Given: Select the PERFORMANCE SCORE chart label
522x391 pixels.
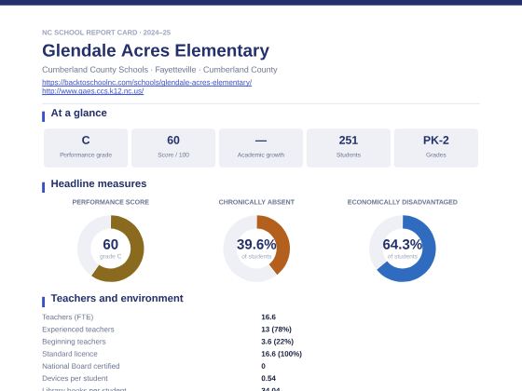Looking at the screenshot, I should (111, 202).
